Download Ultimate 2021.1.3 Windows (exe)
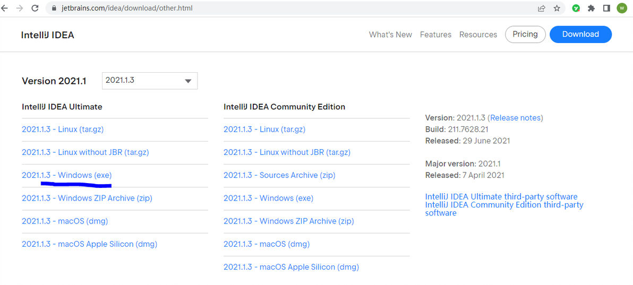The height and width of the screenshot is (285, 633). [67, 175]
